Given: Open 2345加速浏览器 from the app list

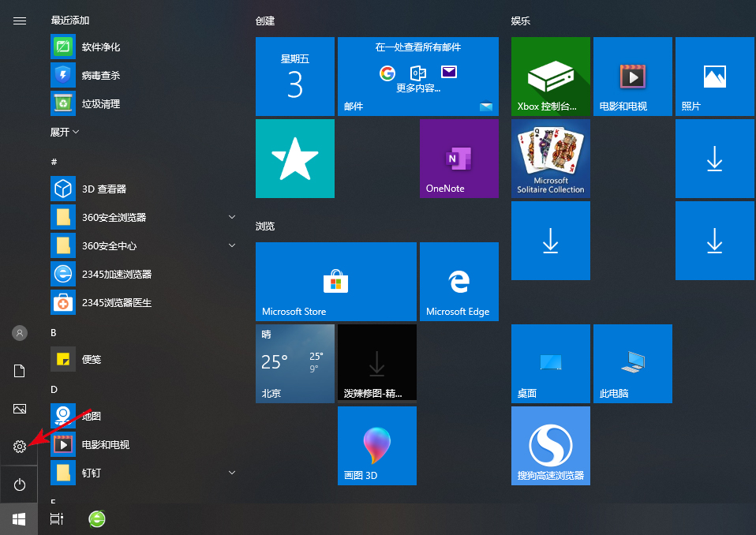Looking at the screenshot, I should (x=144, y=274).
